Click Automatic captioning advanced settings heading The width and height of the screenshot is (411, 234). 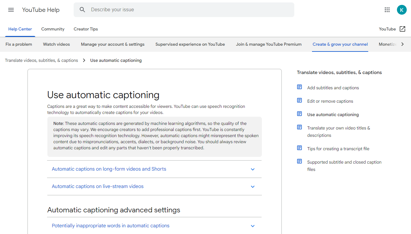pos(114,210)
